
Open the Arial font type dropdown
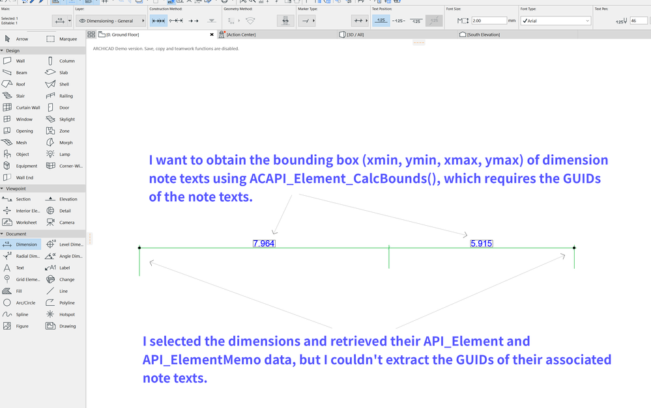(x=555, y=21)
